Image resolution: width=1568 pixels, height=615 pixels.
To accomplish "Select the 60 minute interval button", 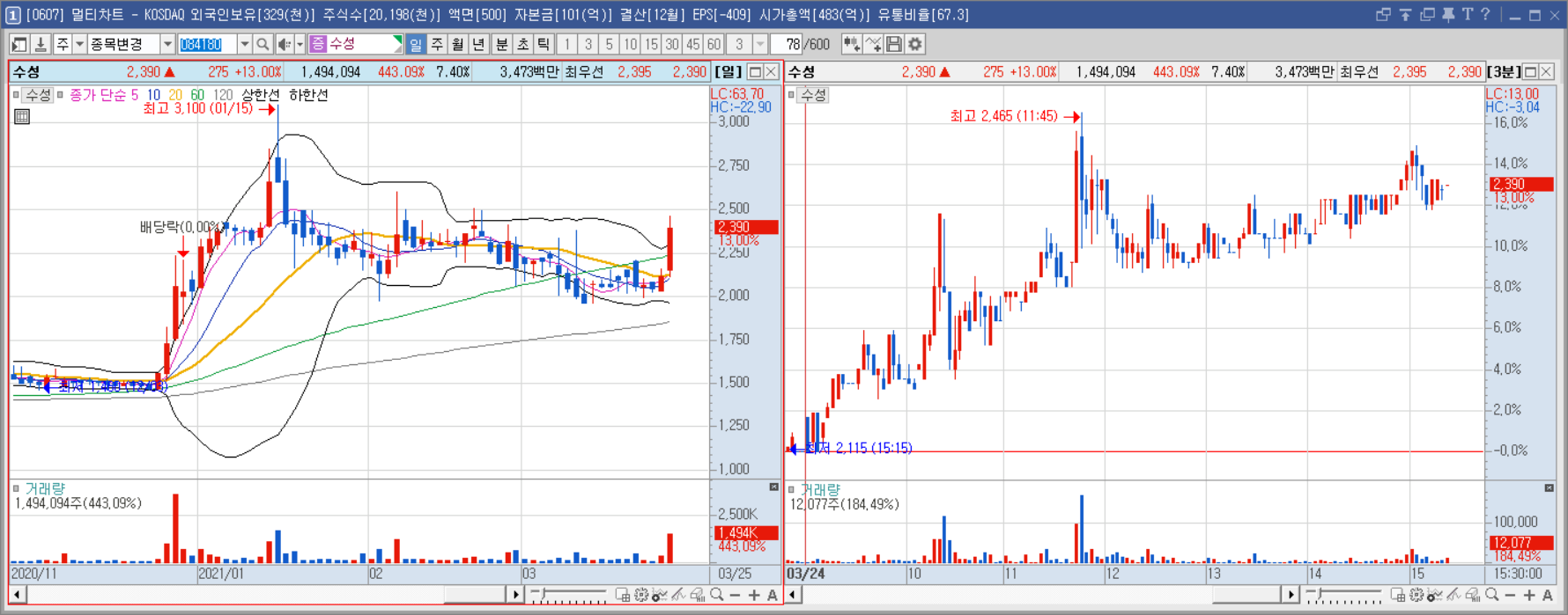I will [714, 44].
